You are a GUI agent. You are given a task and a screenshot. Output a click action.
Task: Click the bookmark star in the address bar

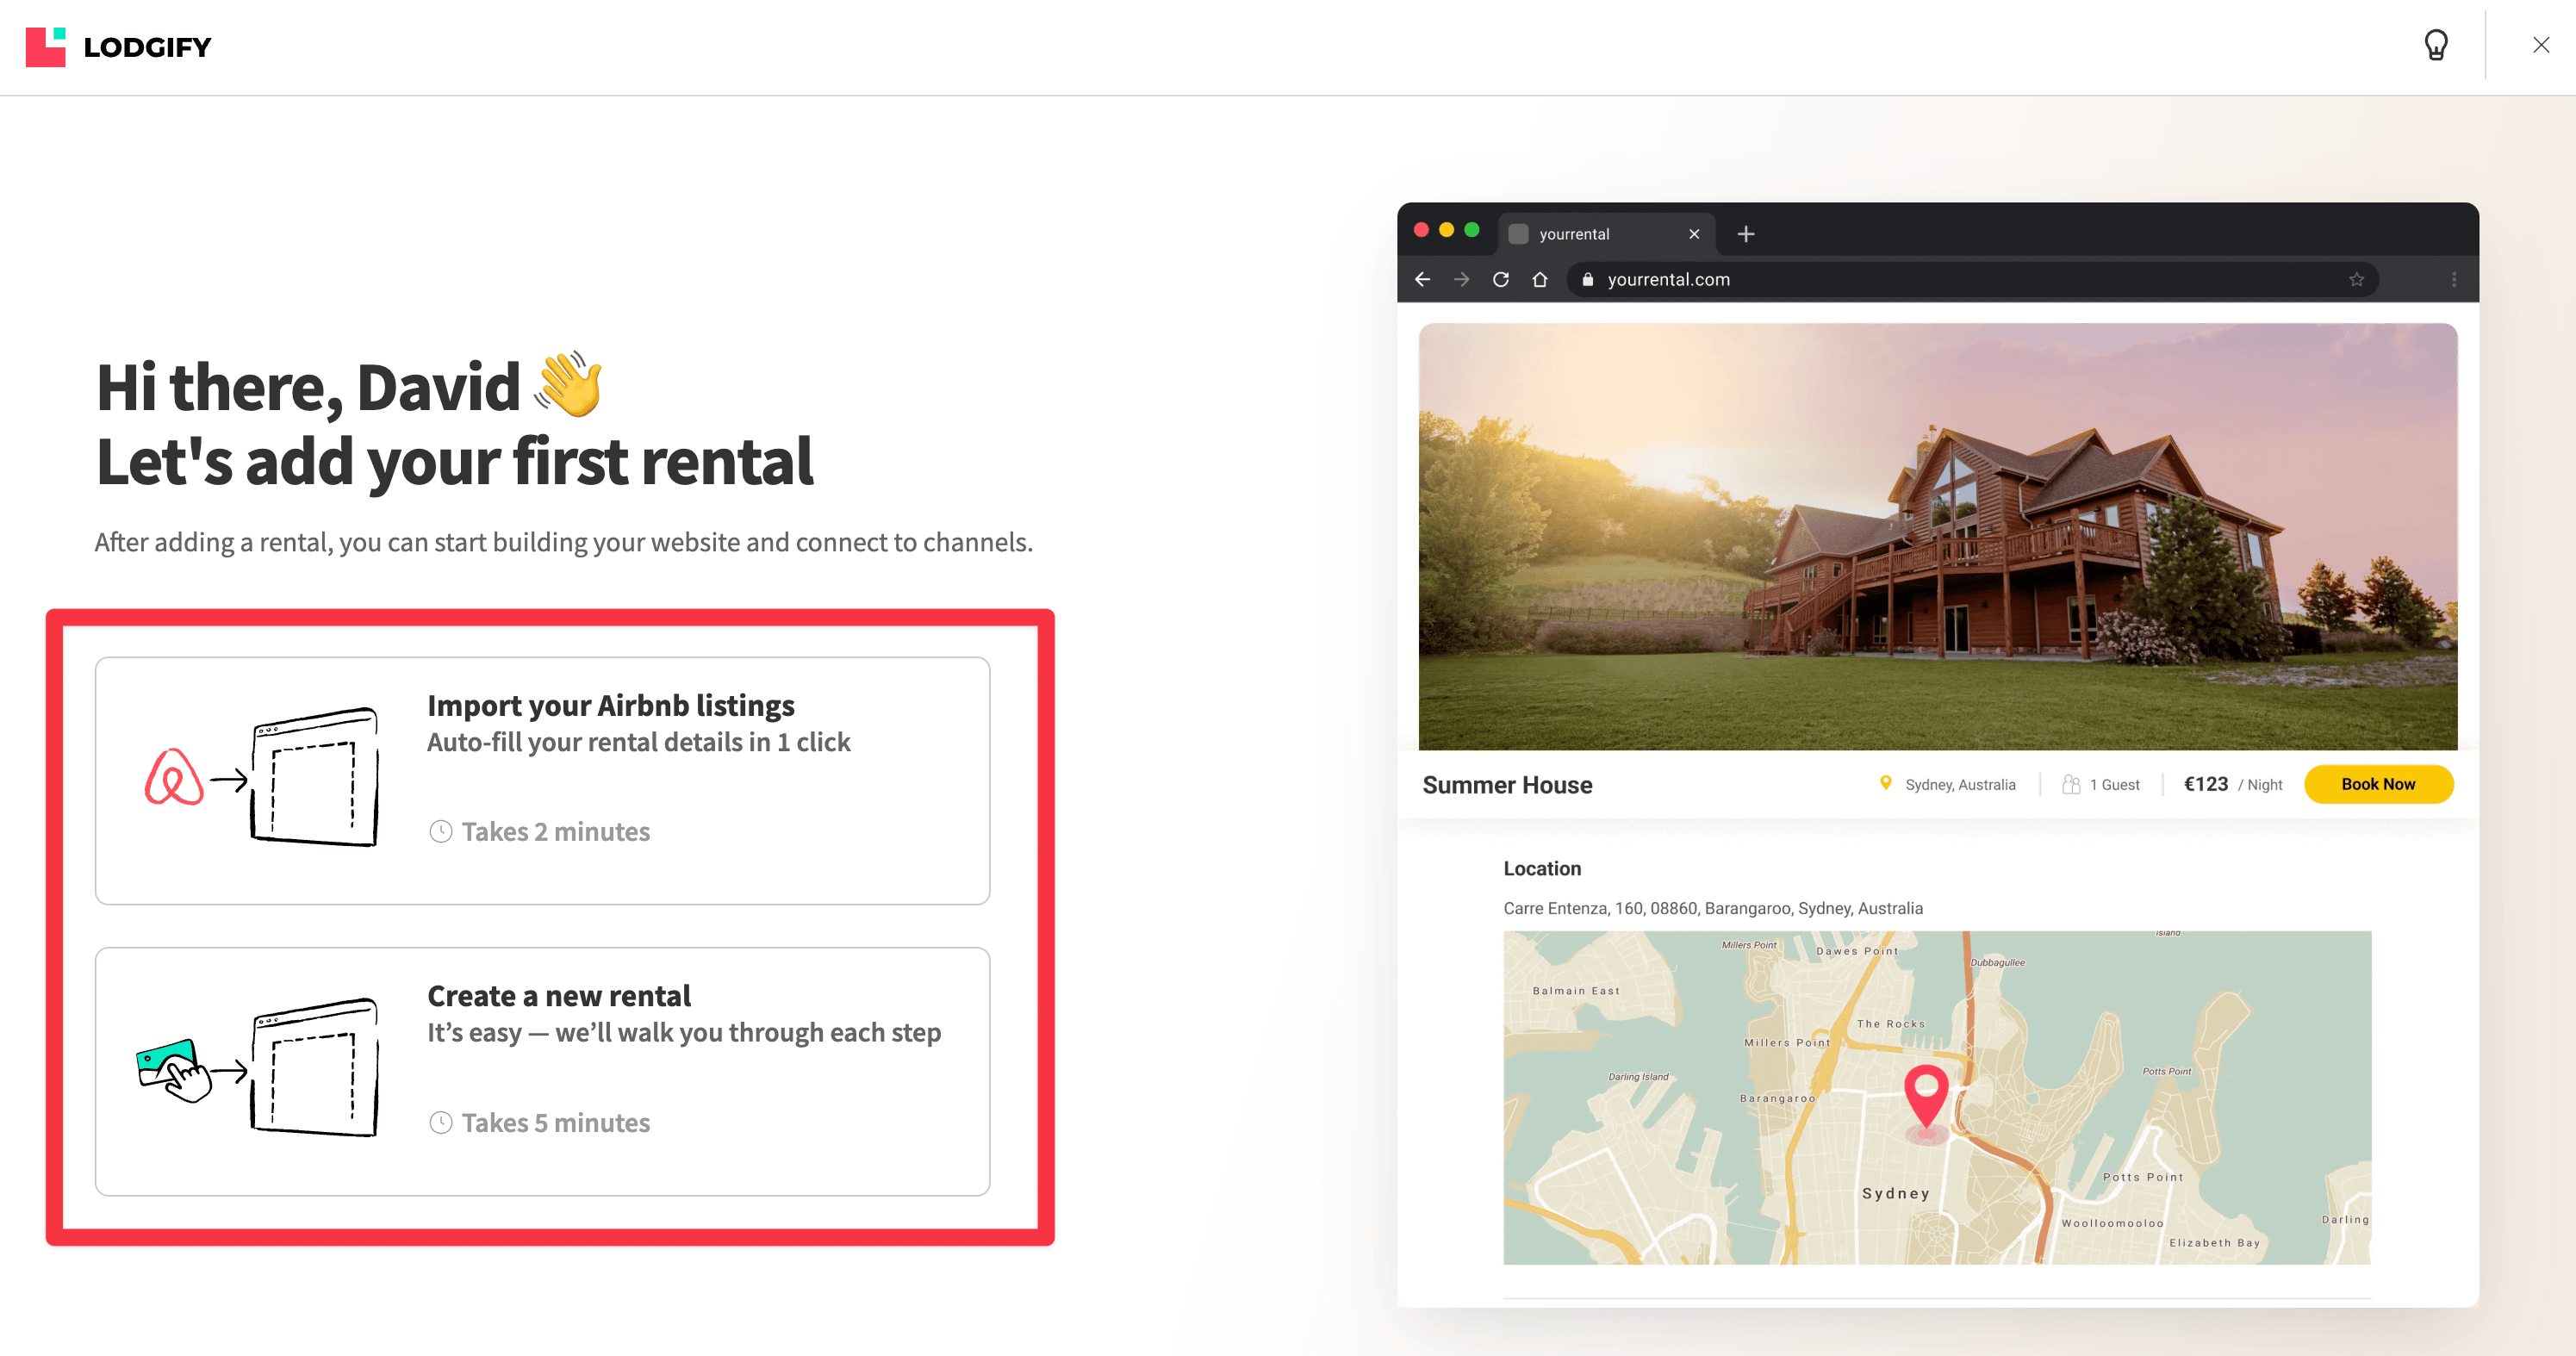coord(2358,279)
